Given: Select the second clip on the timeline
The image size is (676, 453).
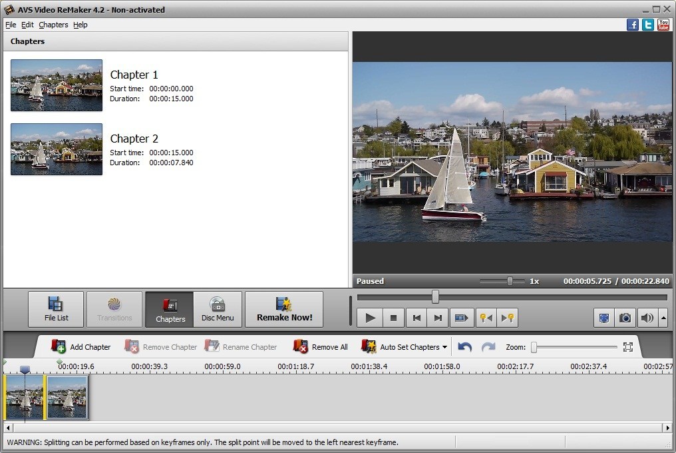Looking at the screenshot, I should click(67, 397).
